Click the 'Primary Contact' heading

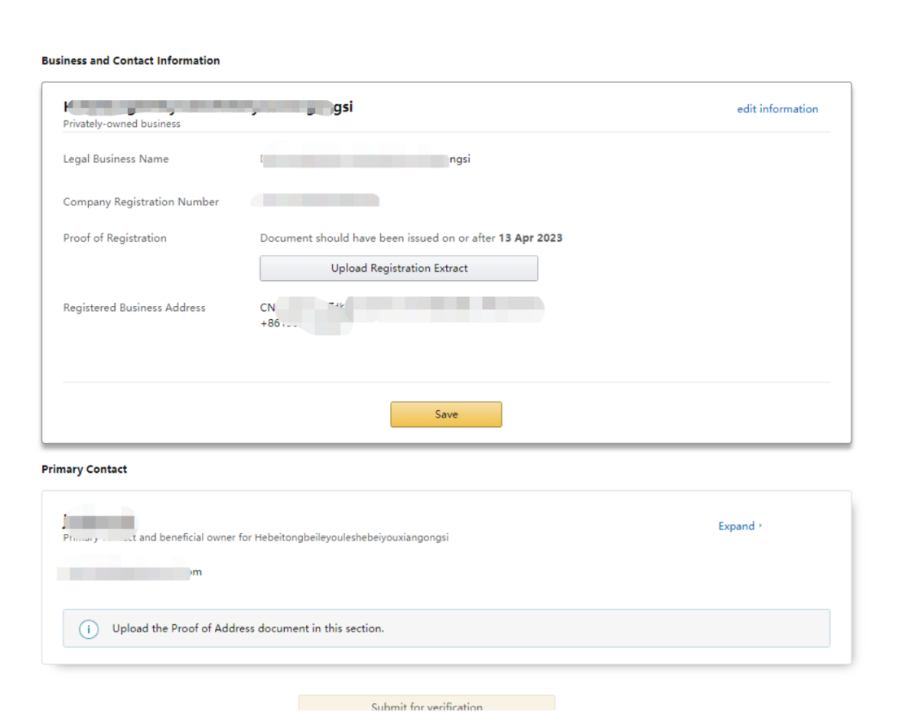pos(84,470)
